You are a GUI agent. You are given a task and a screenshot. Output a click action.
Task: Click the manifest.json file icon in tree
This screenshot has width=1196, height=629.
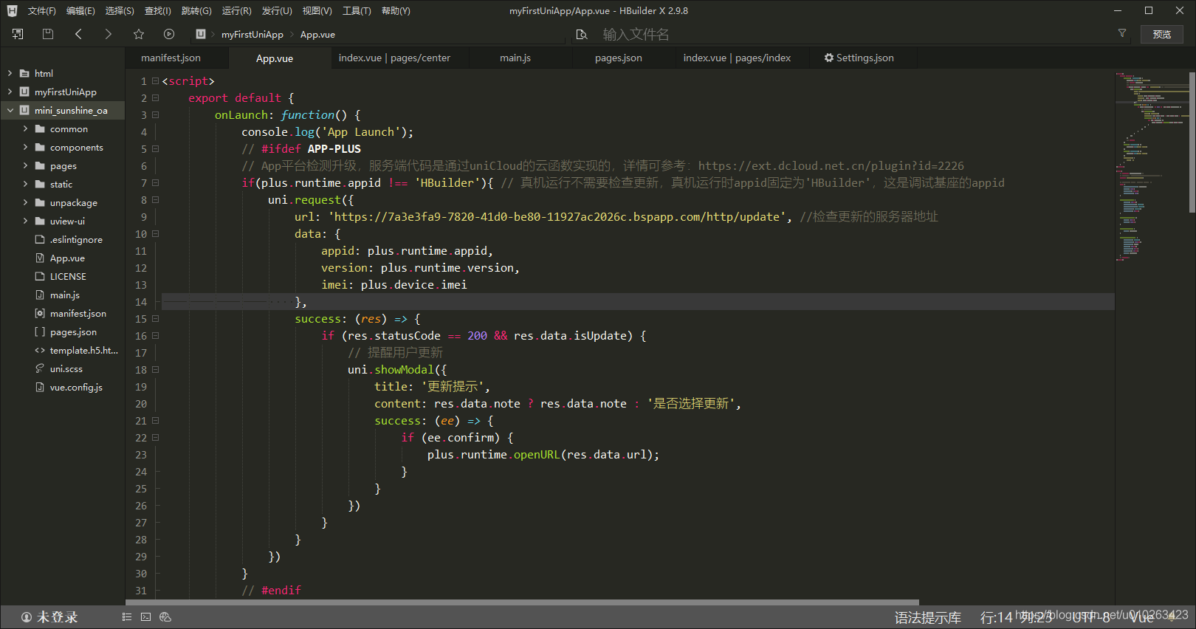click(x=40, y=313)
